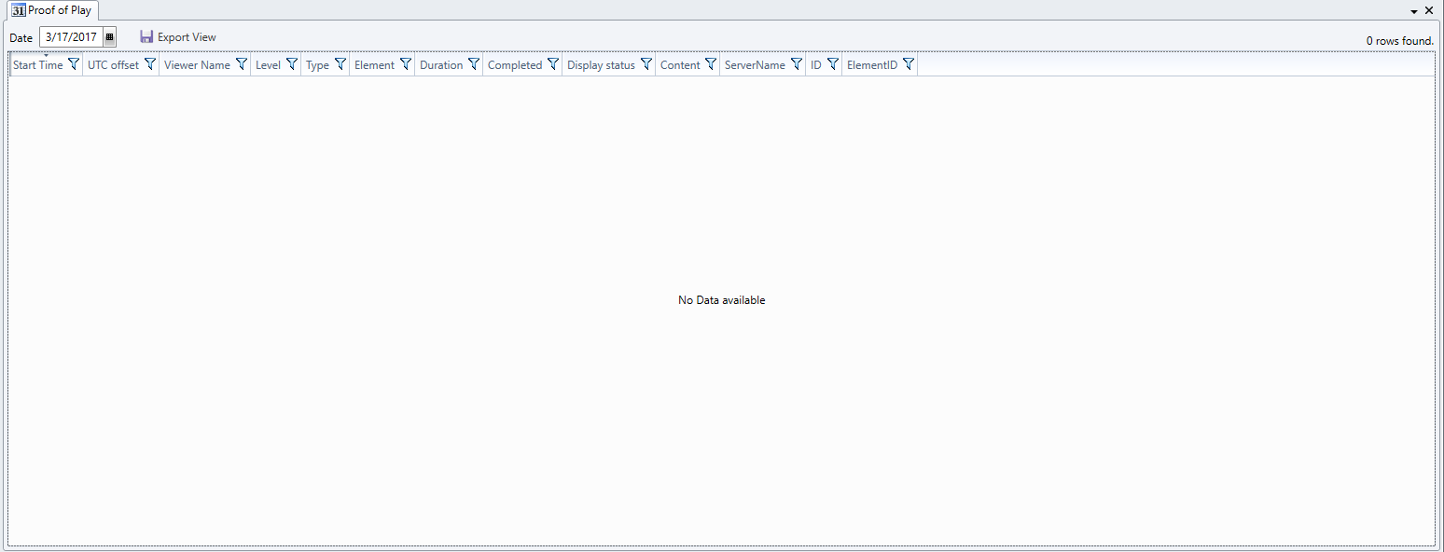Sort by Completed column header

[515, 65]
